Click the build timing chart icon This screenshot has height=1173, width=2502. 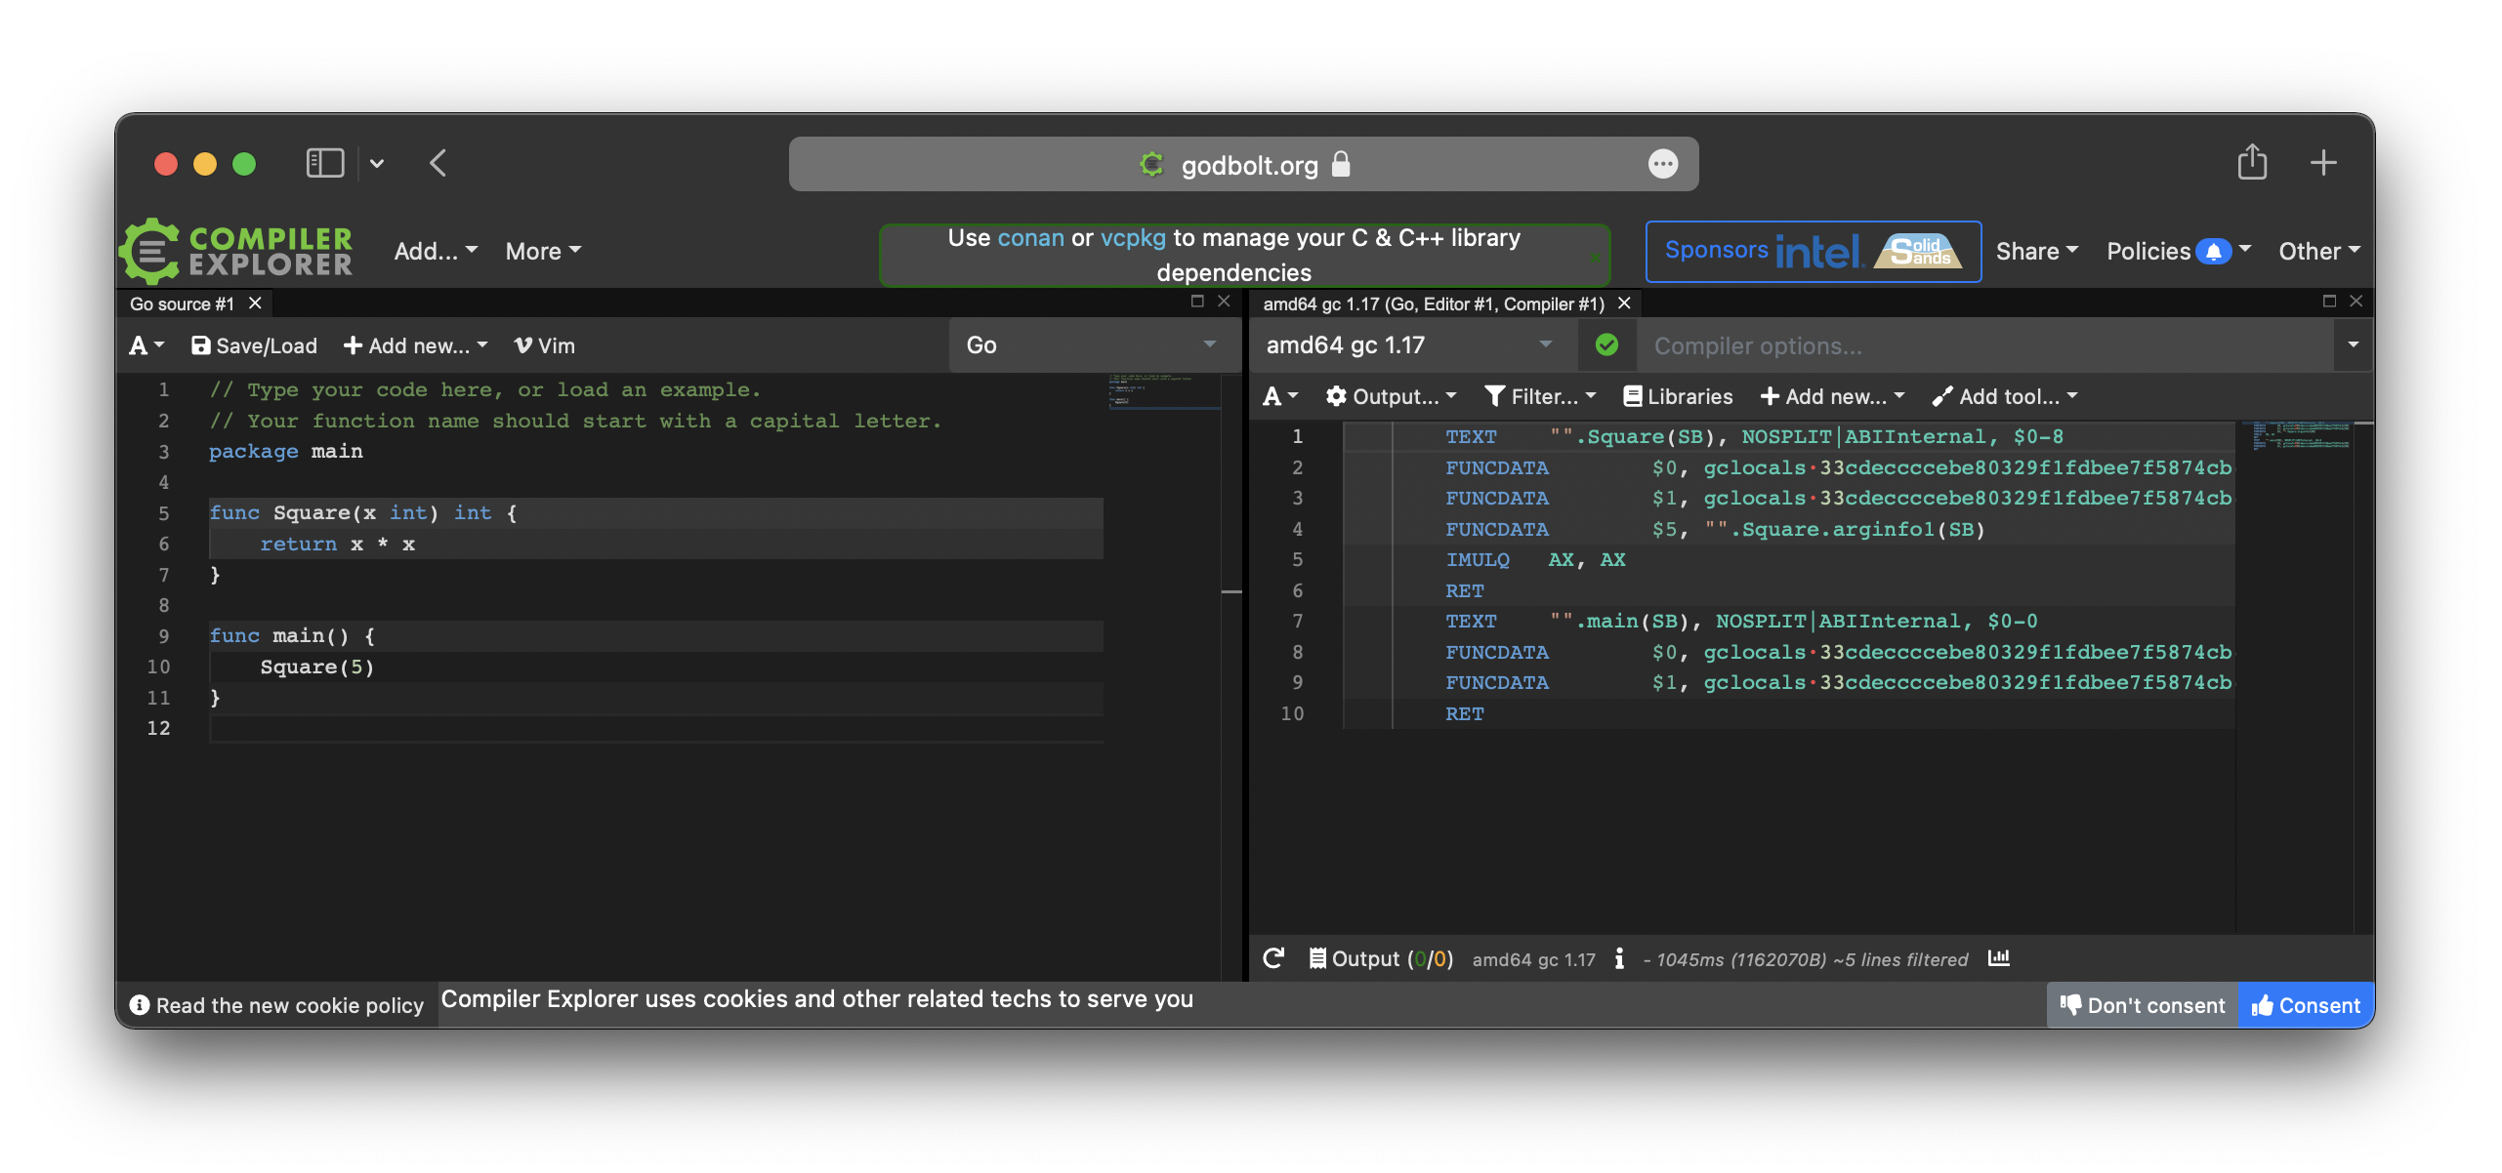point(1998,958)
